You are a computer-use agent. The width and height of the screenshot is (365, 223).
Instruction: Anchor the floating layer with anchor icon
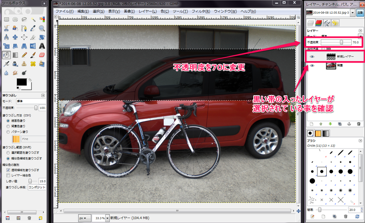pos(349,124)
